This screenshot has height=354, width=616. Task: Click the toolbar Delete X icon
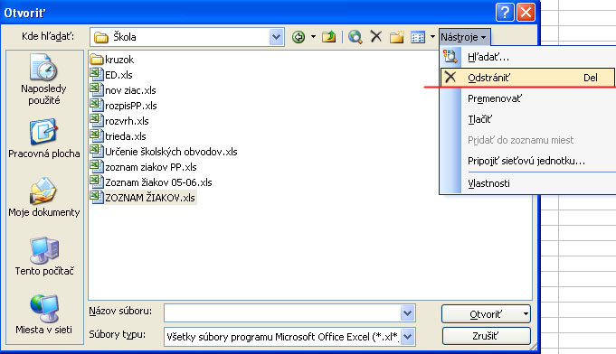tap(376, 37)
